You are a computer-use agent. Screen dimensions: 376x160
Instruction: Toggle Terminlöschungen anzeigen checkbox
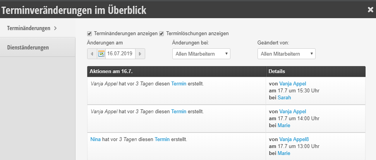[x=161, y=34]
